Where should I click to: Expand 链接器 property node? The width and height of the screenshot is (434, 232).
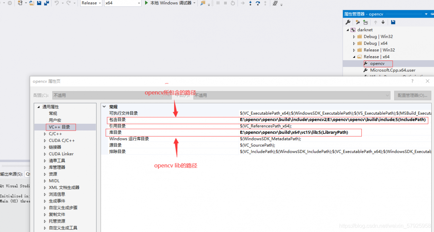(45, 147)
